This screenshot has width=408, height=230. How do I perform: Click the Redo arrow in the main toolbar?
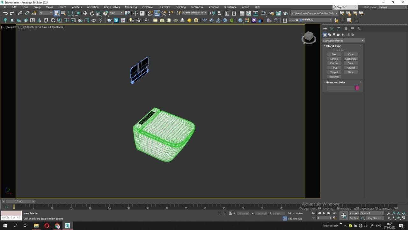(x=12, y=13)
